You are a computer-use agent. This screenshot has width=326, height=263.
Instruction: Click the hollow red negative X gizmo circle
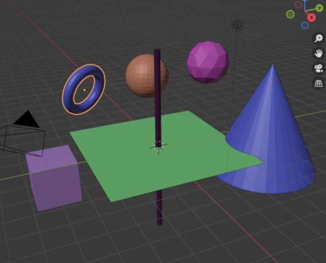[299, 5]
